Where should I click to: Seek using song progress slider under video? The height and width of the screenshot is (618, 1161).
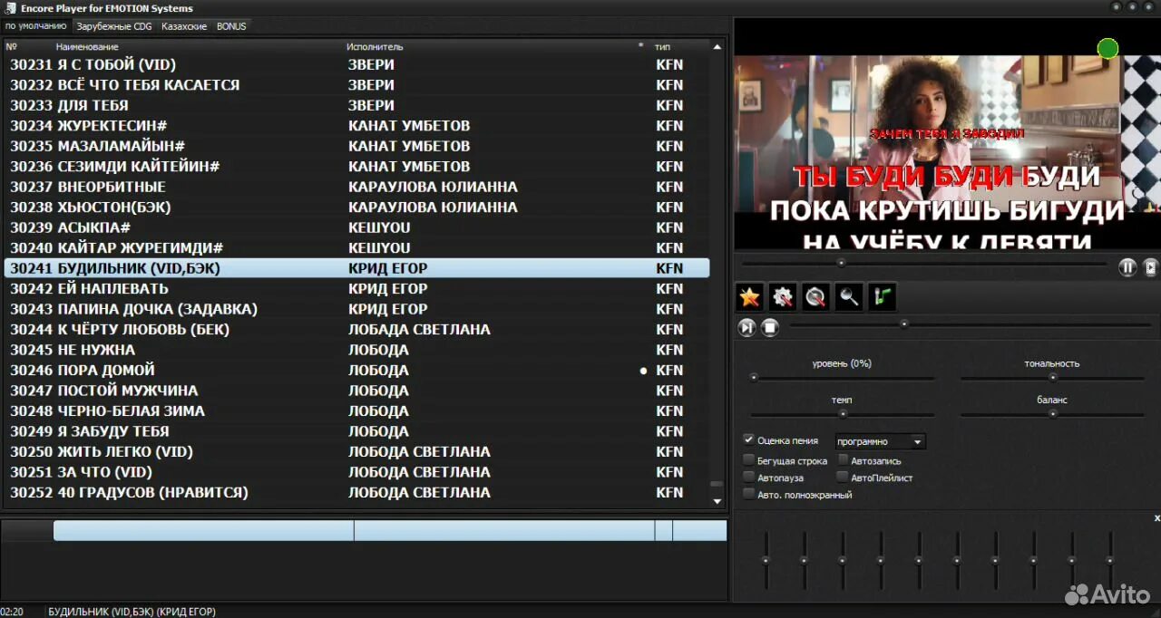(924, 263)
